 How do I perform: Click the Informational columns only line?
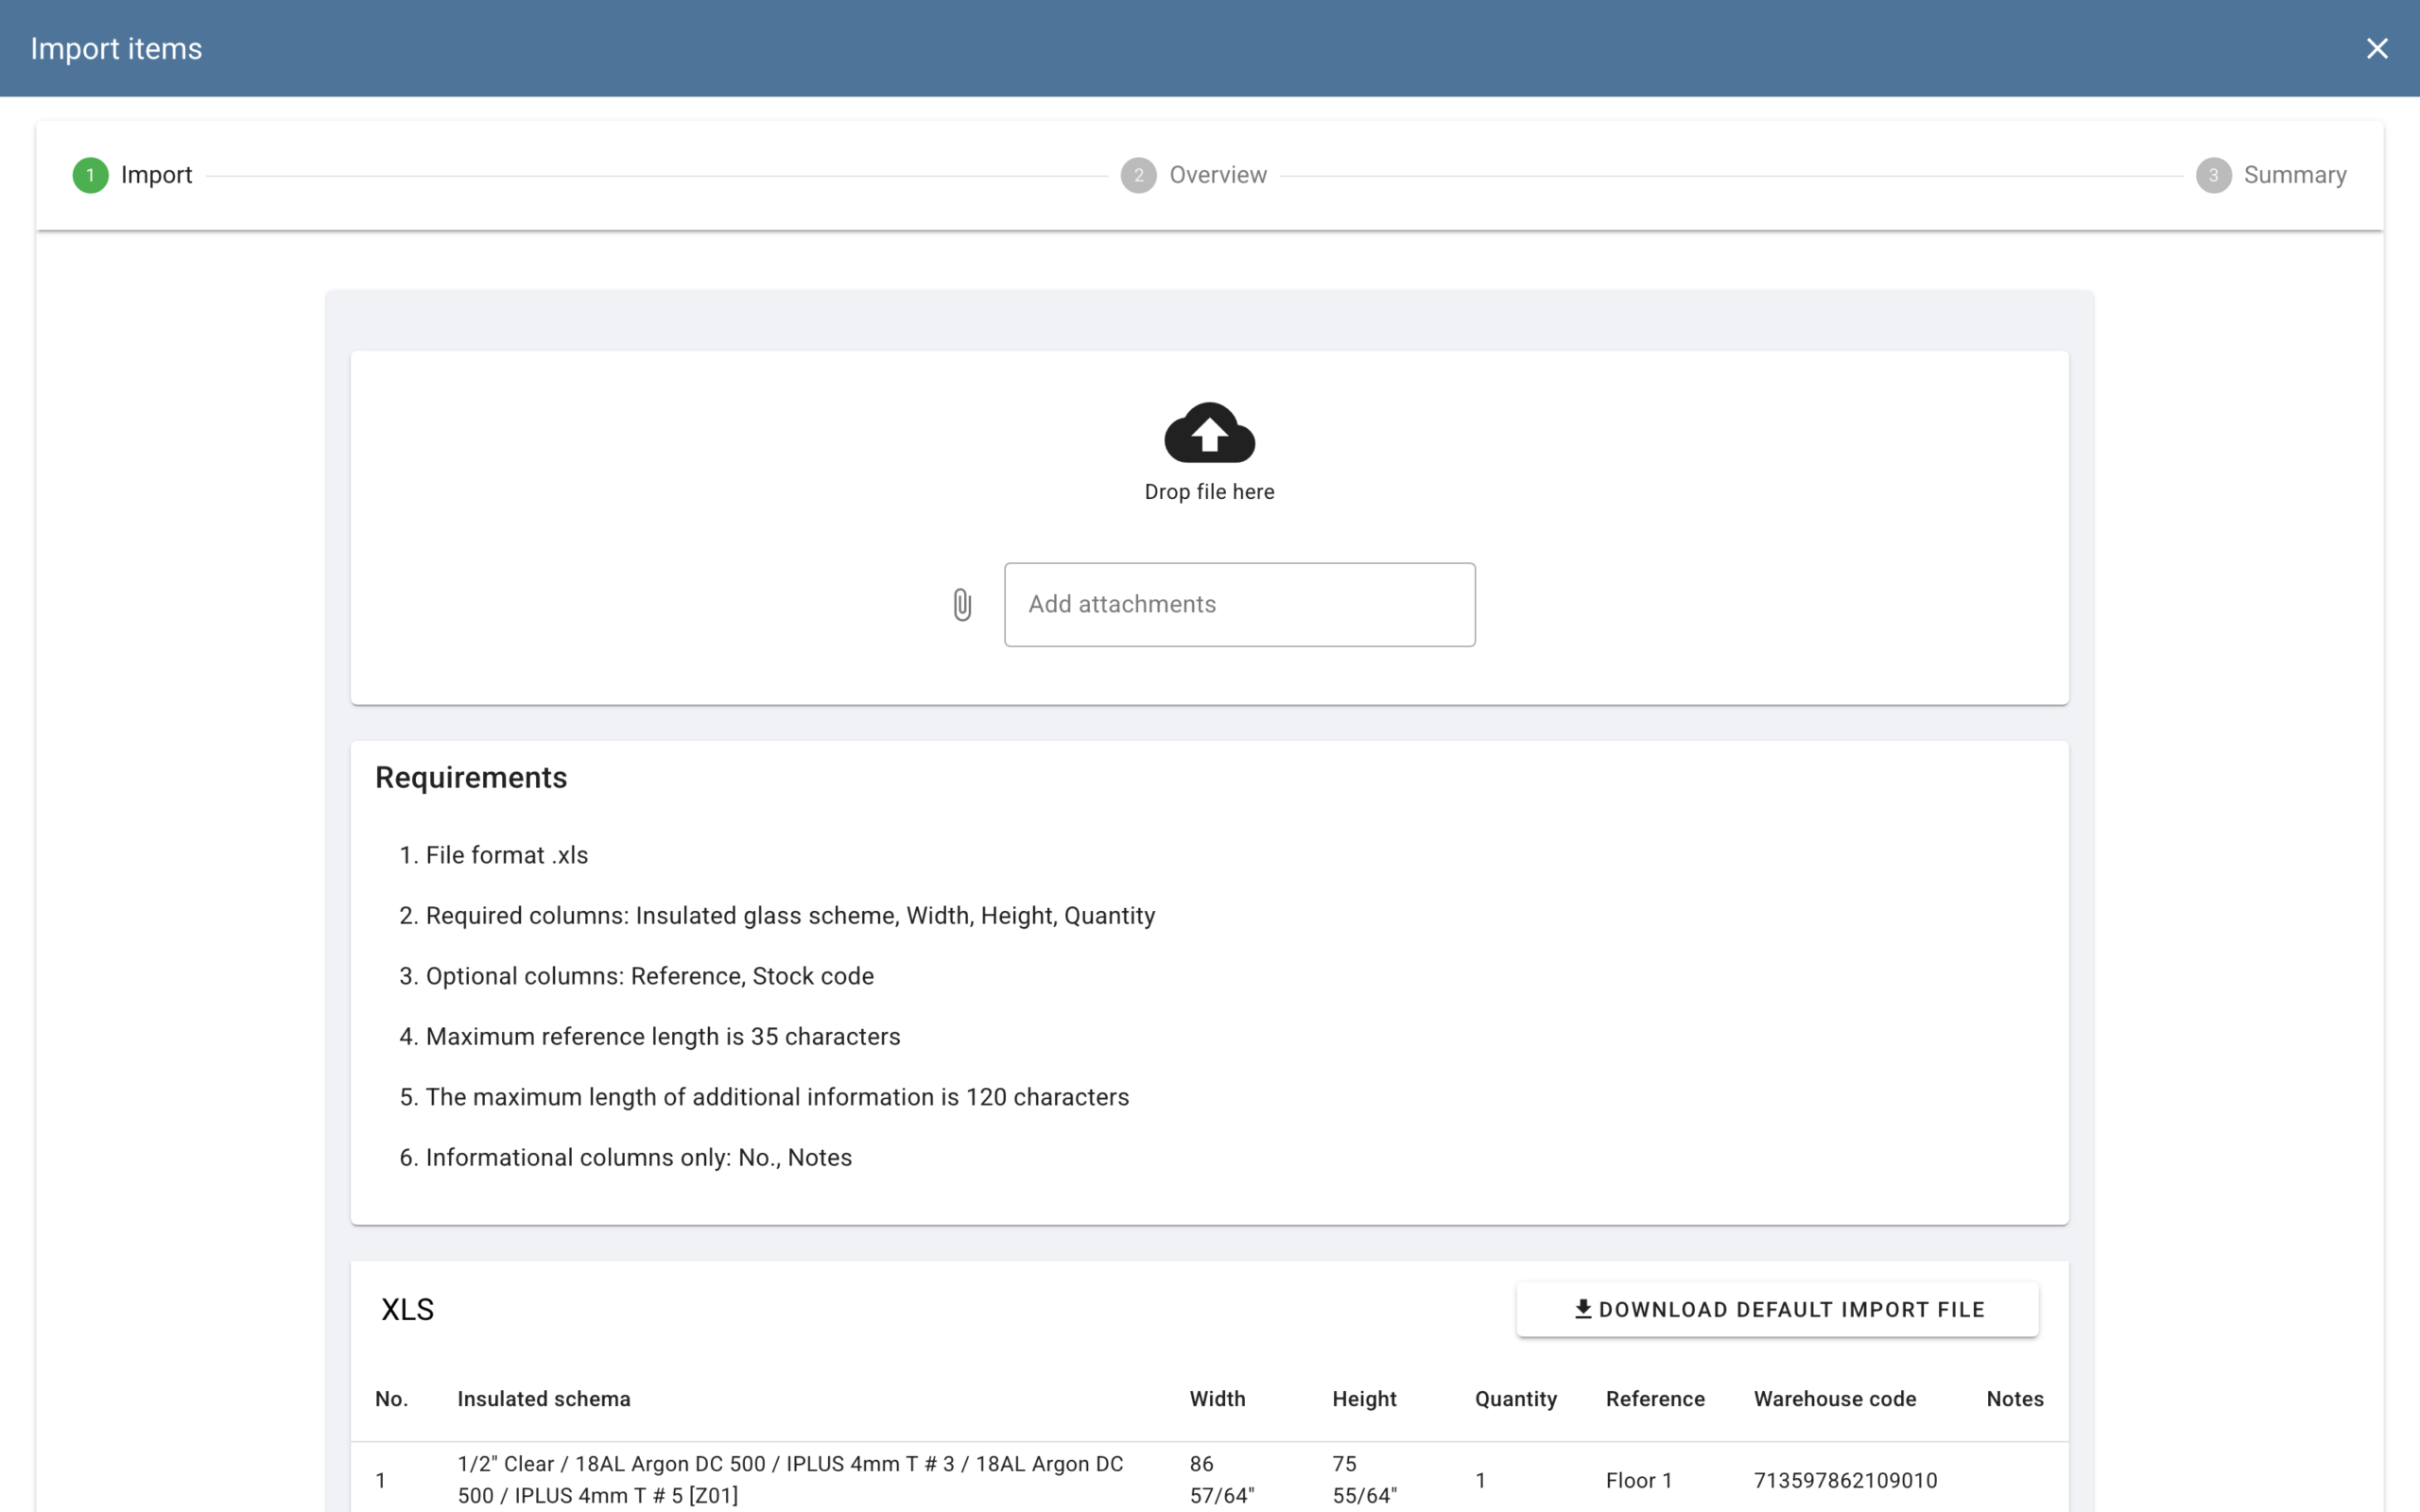pos(638,1158)
